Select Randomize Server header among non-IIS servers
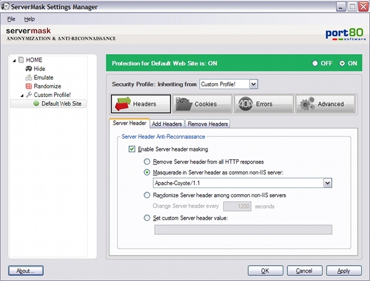This screenshot has height=281, width=370. (x=147, y=195)
